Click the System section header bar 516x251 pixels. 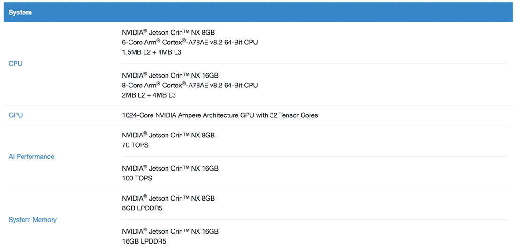(x=258, y=13)
